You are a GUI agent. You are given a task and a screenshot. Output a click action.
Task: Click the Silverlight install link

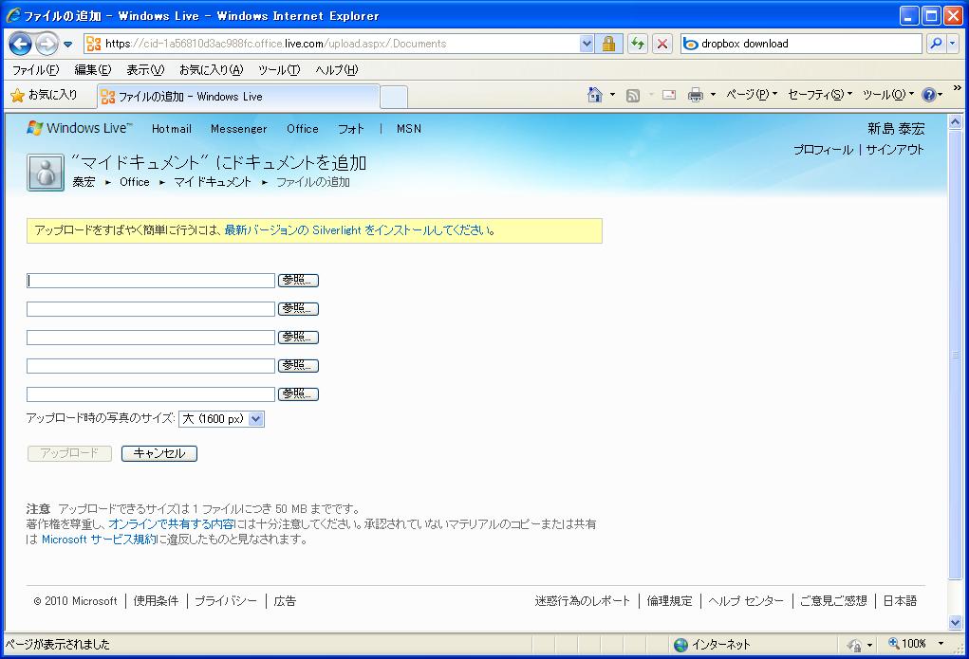point(360,230)
